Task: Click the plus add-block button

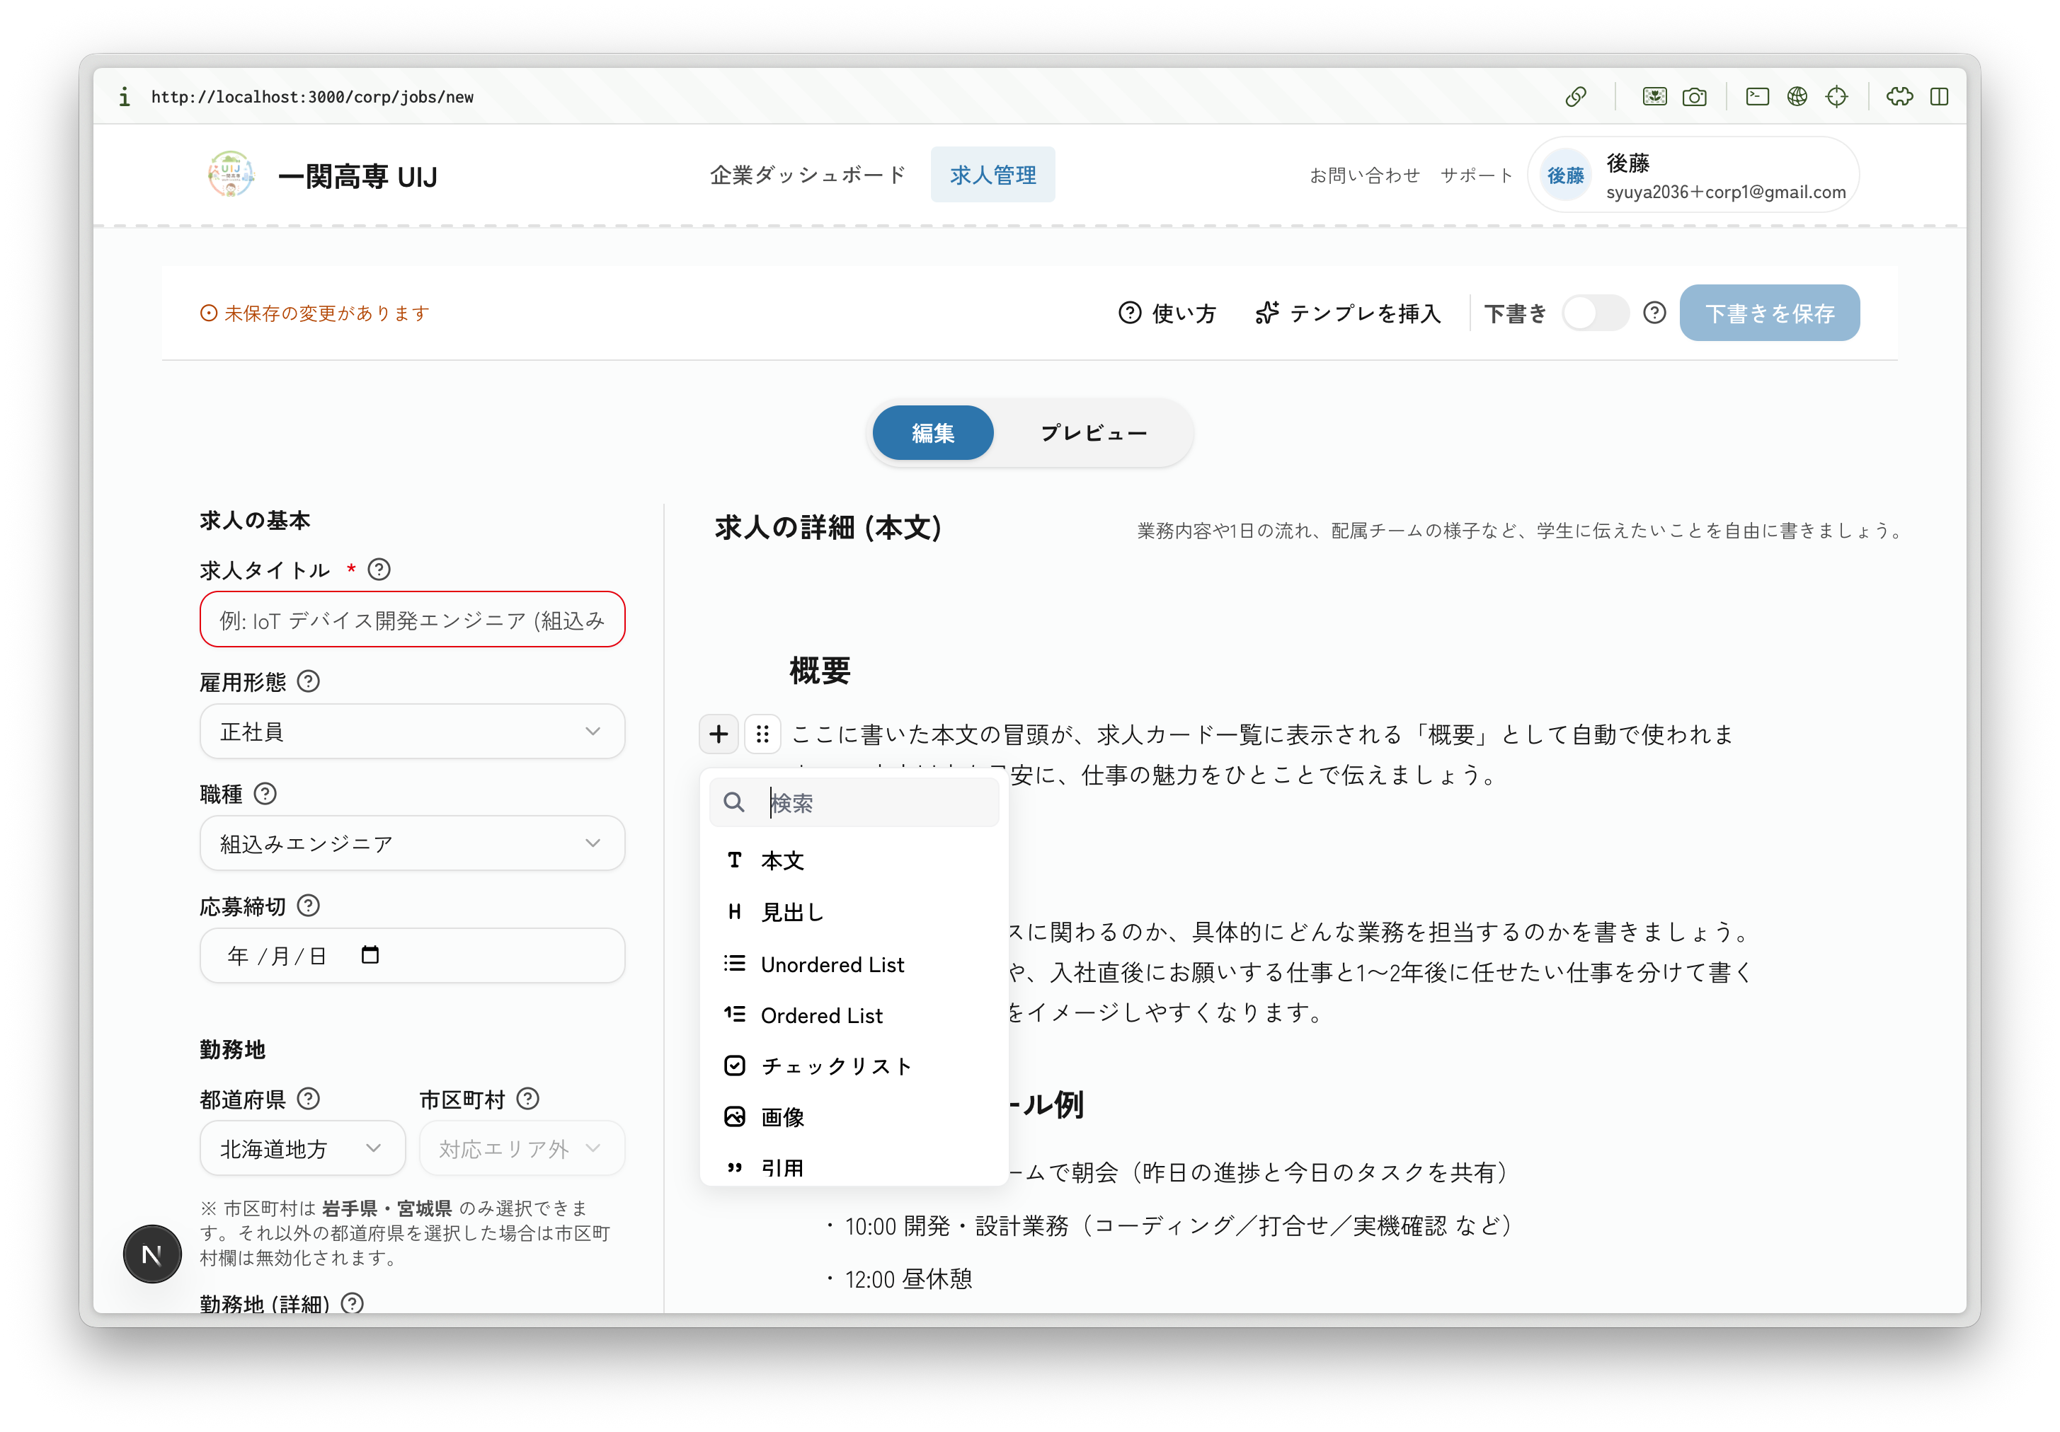Action: pos(719,734)
